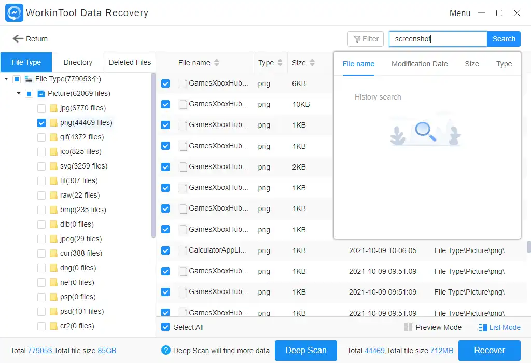The image size is (531, 363).
Task: Click the Filter button
Action: pos(366,39)
